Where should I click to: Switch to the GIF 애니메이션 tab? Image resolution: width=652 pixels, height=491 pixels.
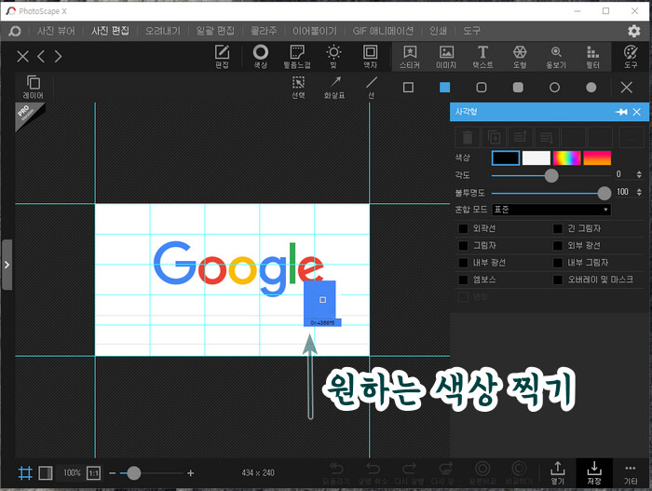tap(383, 31)
